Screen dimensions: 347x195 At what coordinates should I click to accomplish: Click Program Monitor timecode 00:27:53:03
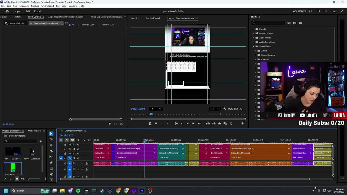(138, 109)
